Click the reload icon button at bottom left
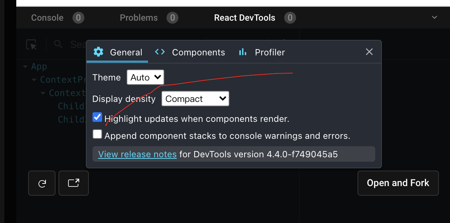This screenshot has width=450, height=223. point(41,183)
